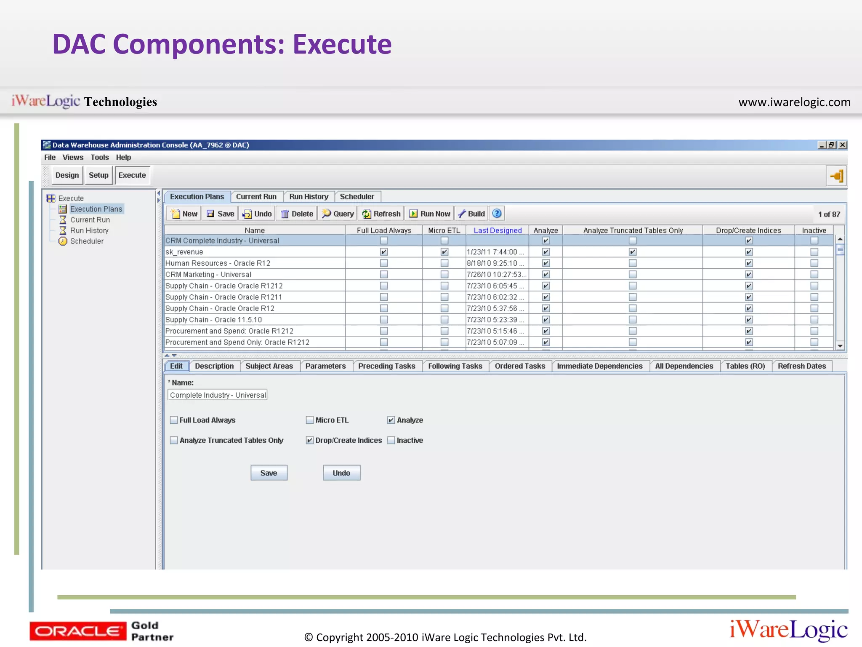Click the New execution plan toolbar button
The width and height of the screenshot is (862, 647).
pos(184,214)
